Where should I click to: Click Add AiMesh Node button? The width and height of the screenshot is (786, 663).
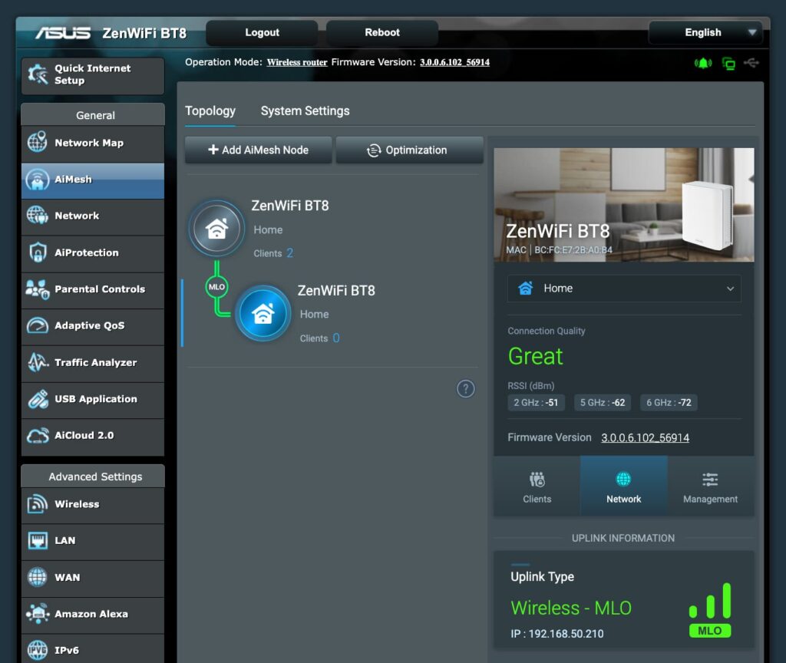258,150
